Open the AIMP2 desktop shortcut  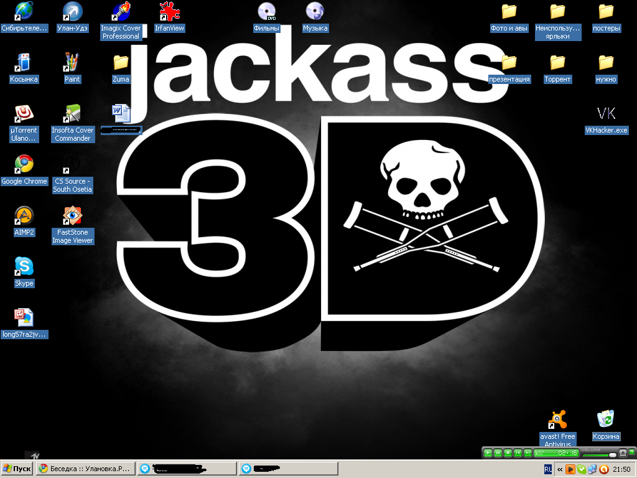coord(24,215)
